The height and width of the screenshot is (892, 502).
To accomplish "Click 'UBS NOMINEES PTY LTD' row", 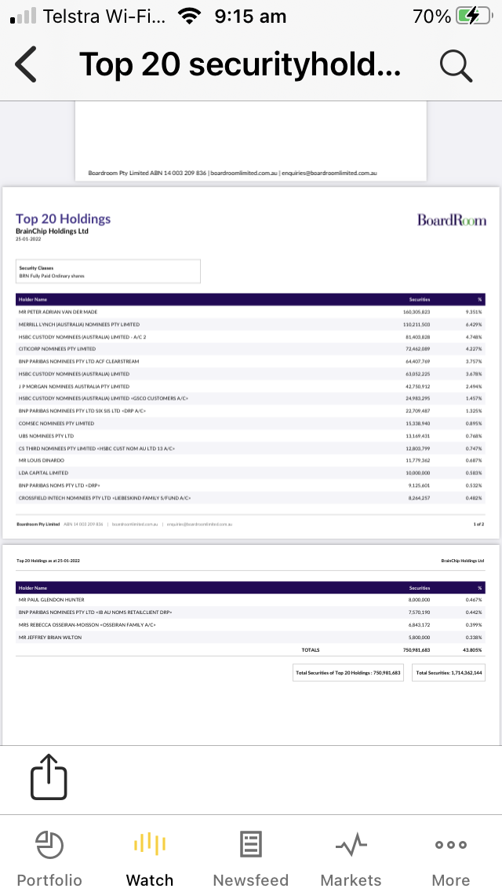I will (250, 436).
